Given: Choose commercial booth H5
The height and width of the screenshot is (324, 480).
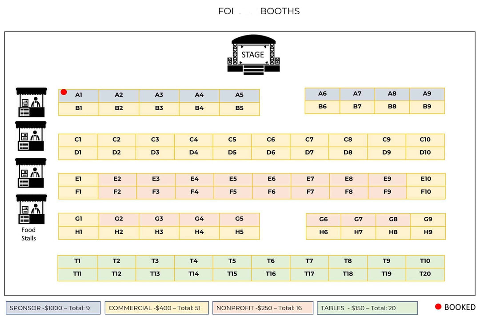Looking at the screenshot, I should point(240,233).
